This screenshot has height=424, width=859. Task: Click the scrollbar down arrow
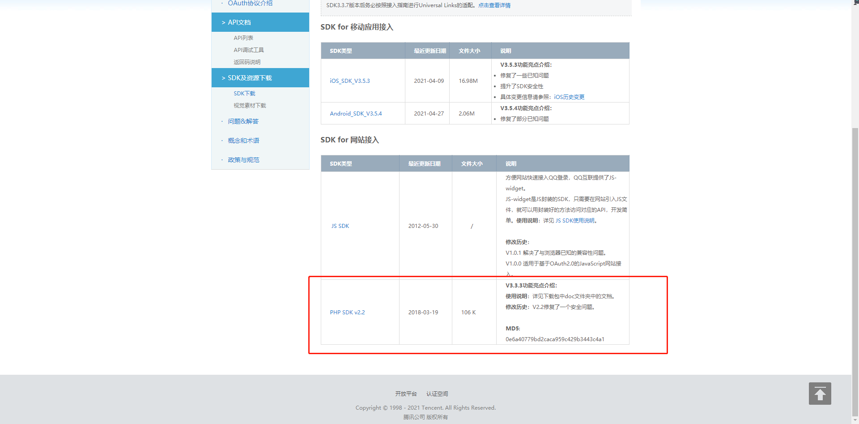855,420
